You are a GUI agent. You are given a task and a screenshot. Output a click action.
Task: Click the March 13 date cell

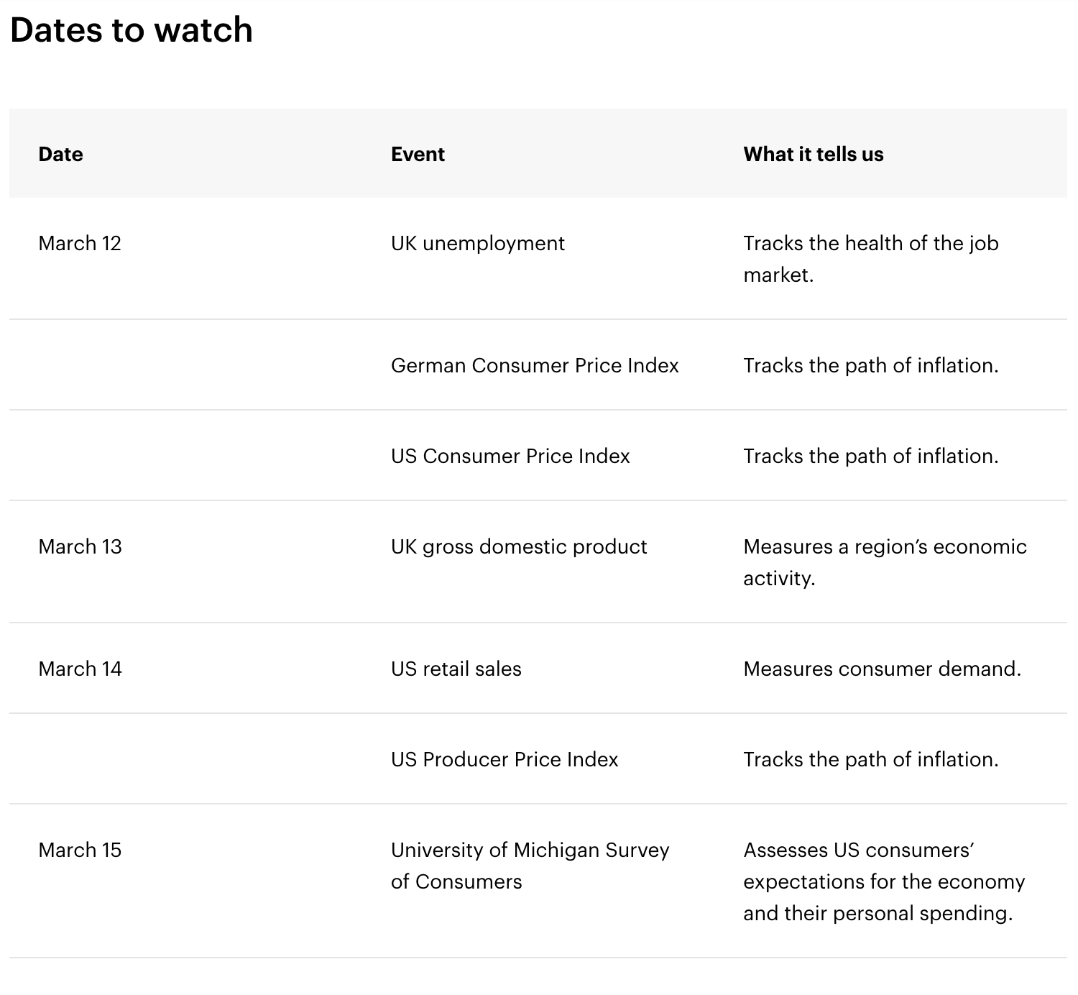tap(80, 546)
